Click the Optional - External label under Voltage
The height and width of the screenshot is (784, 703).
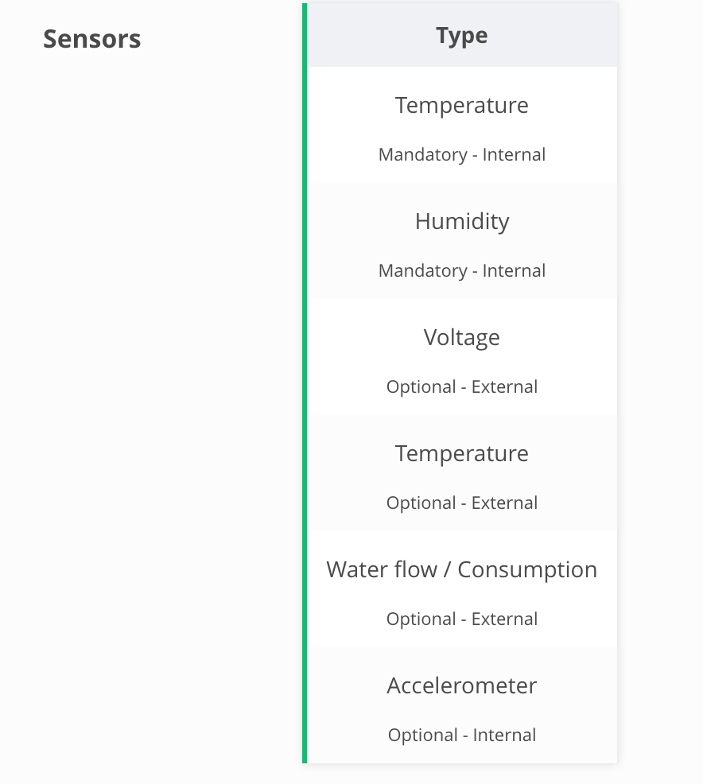click(x=462, y=386)
